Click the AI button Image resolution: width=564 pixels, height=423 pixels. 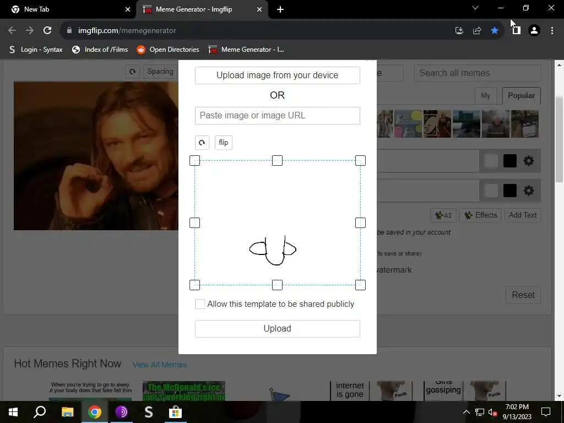(x=443, y=215)
